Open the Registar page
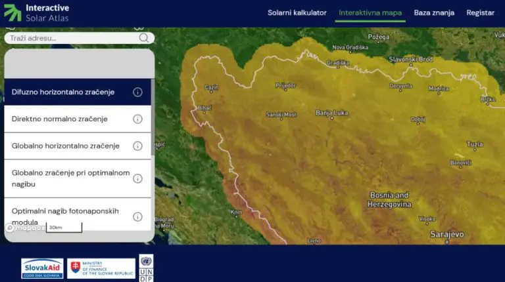 480,13
